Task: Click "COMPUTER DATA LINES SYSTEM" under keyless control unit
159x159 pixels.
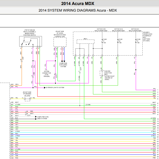Action: 63,65
